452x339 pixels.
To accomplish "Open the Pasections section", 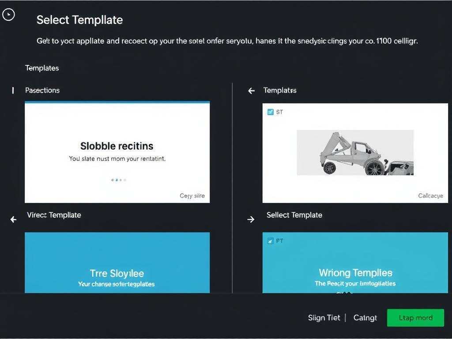I will click(x=42, y=90).
